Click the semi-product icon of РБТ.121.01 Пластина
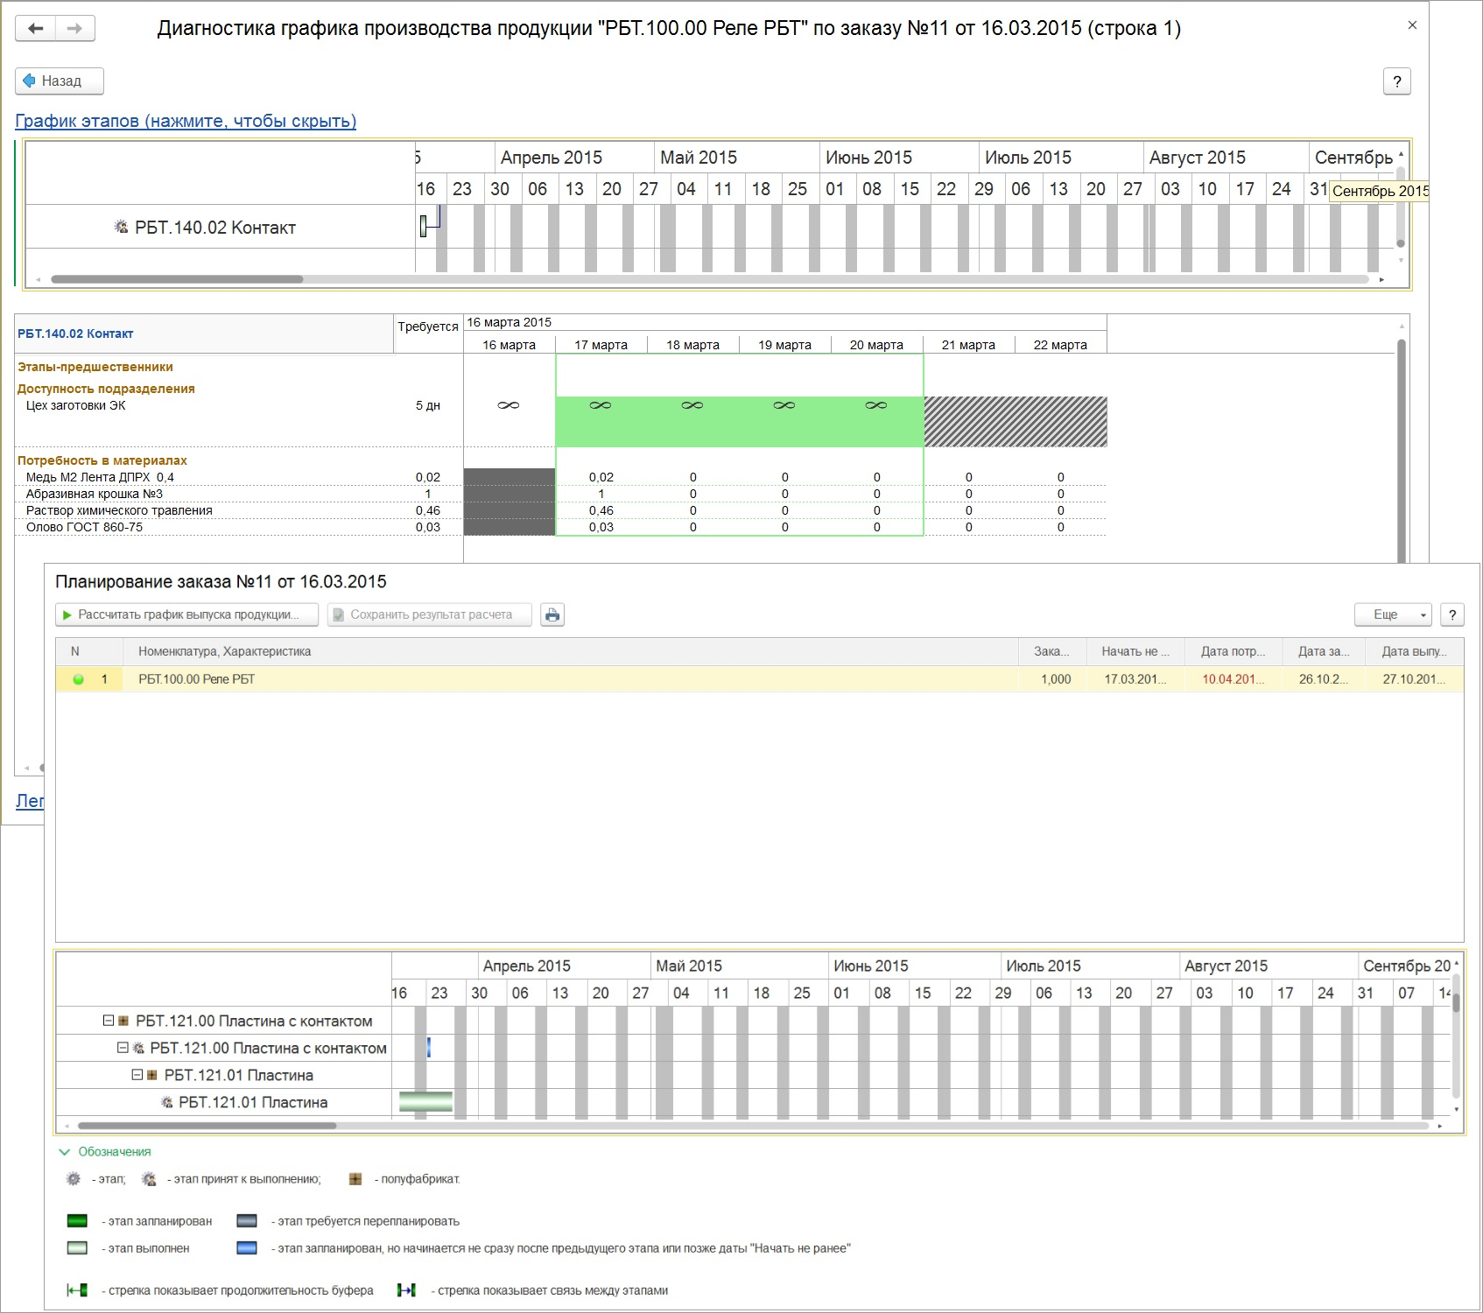 point(152,1075)
